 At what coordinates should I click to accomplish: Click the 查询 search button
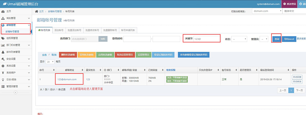pyautogui.click(x=277, y=39)
